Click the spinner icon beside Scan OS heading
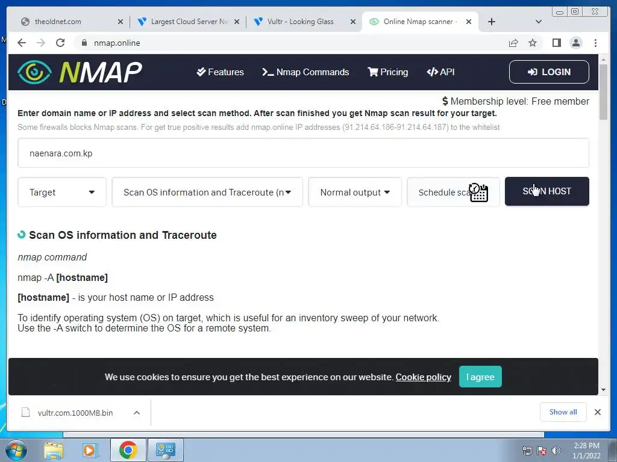 click(21, 235)
